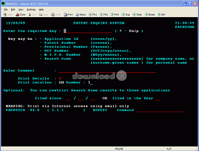This screenshot has height=151, width=199.
Task: Send the PA3 key from toolbar
Action: (x=115, y=15)
